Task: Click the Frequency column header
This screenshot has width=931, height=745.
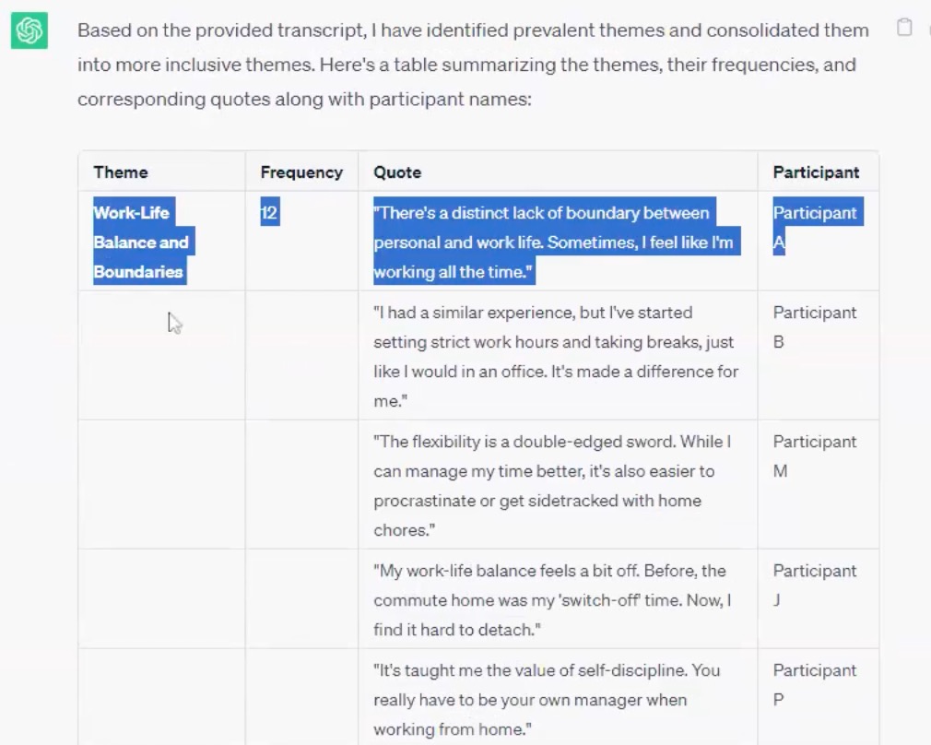Action: pos(301,172)
